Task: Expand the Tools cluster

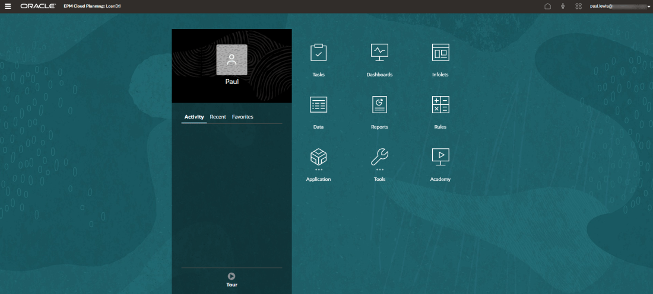Action: click(379, 157)
